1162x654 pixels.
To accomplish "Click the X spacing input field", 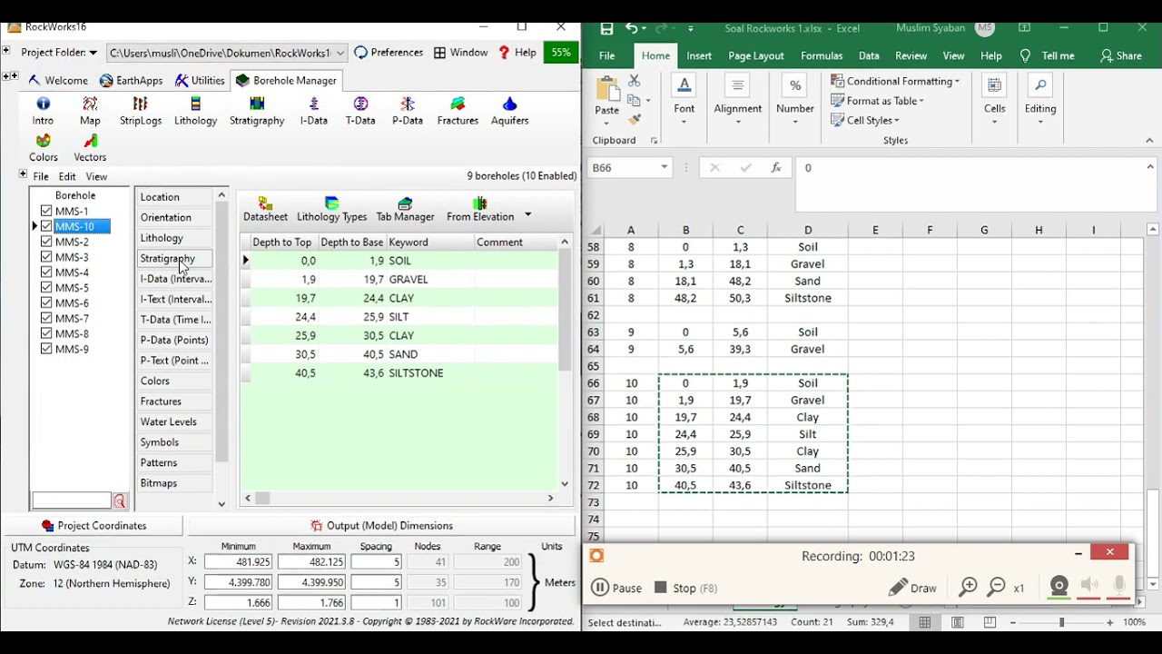I will tap(376, 562).
